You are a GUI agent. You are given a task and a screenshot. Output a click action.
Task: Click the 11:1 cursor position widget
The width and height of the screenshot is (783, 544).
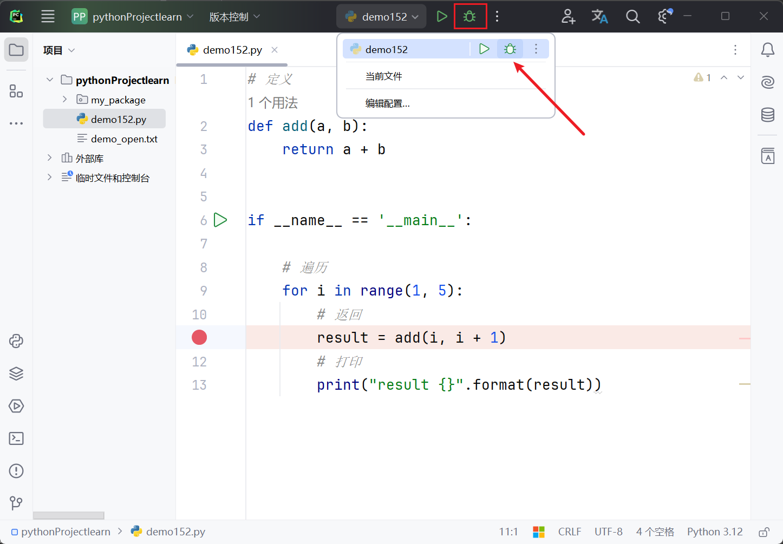(508, 532)
